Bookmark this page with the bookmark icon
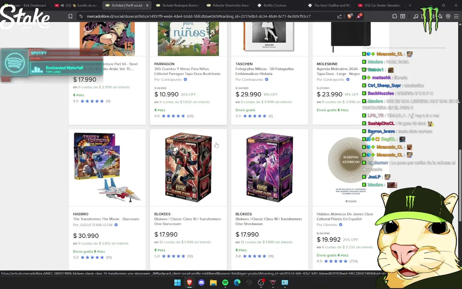 [x=70, y=16]
